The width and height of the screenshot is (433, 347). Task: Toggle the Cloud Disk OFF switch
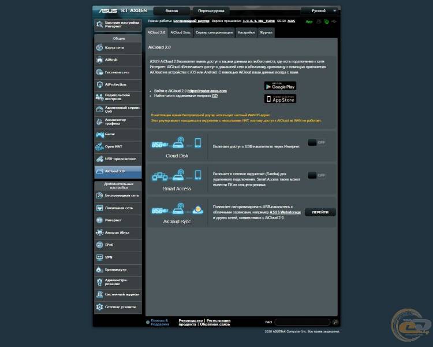[x=317, y=142]
